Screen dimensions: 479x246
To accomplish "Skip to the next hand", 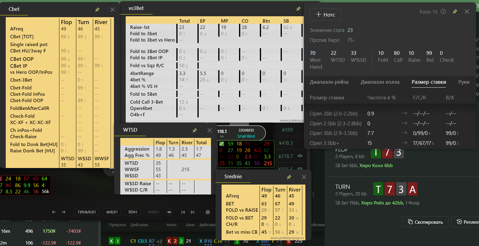I will point(193,212).
